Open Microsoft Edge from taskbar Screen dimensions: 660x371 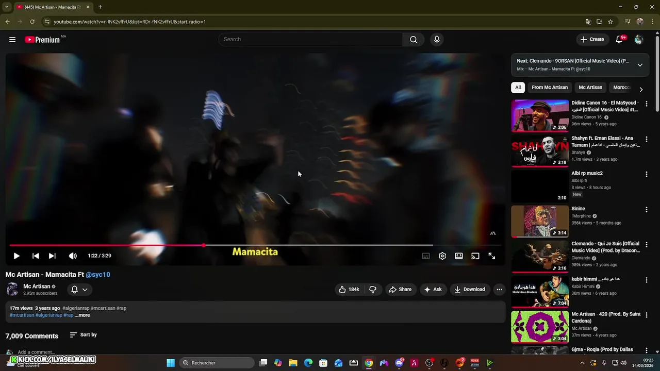click(308, 363)
